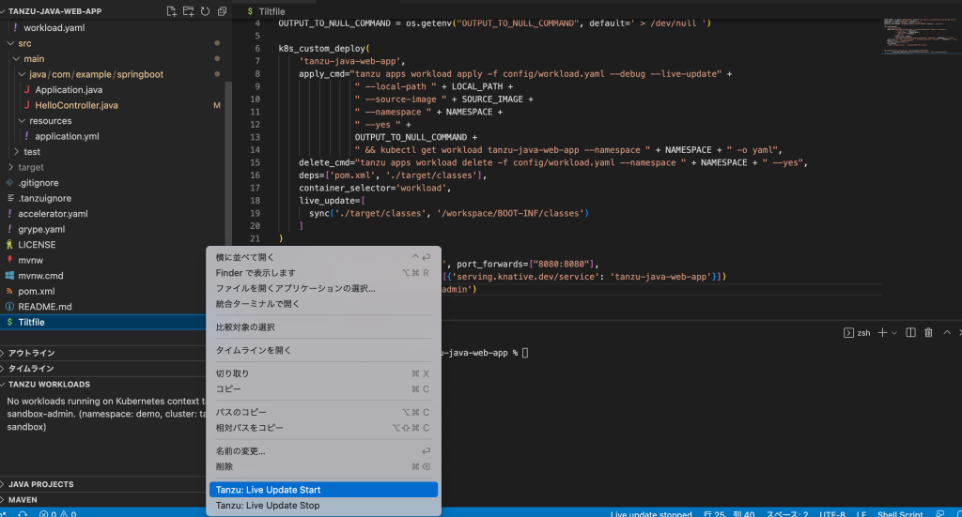Viewport: 962px width, 517px height.
Task: Click the New File icon in explorer header
Action: coord(171,11)
